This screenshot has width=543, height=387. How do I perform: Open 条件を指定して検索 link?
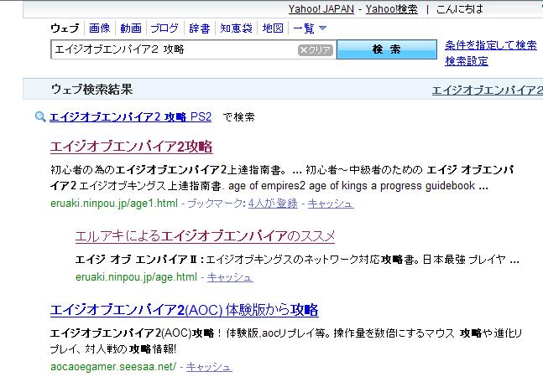491,45
